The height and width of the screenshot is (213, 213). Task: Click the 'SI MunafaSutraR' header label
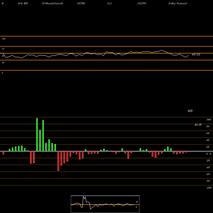(52, 3)
